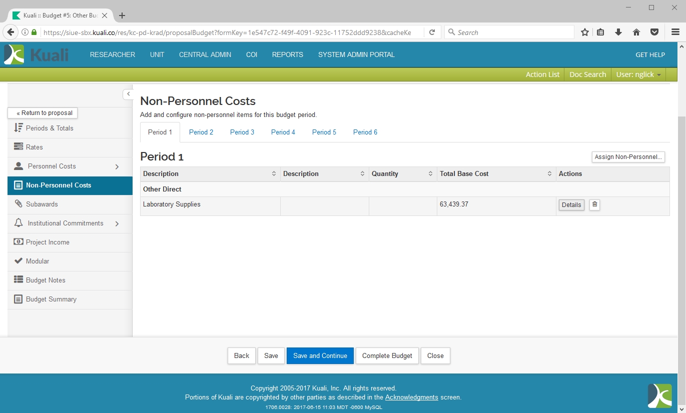Delete the Laboratory Supplies line item
This screenshot has height=413, width=686.
click(x=594, y=204)
